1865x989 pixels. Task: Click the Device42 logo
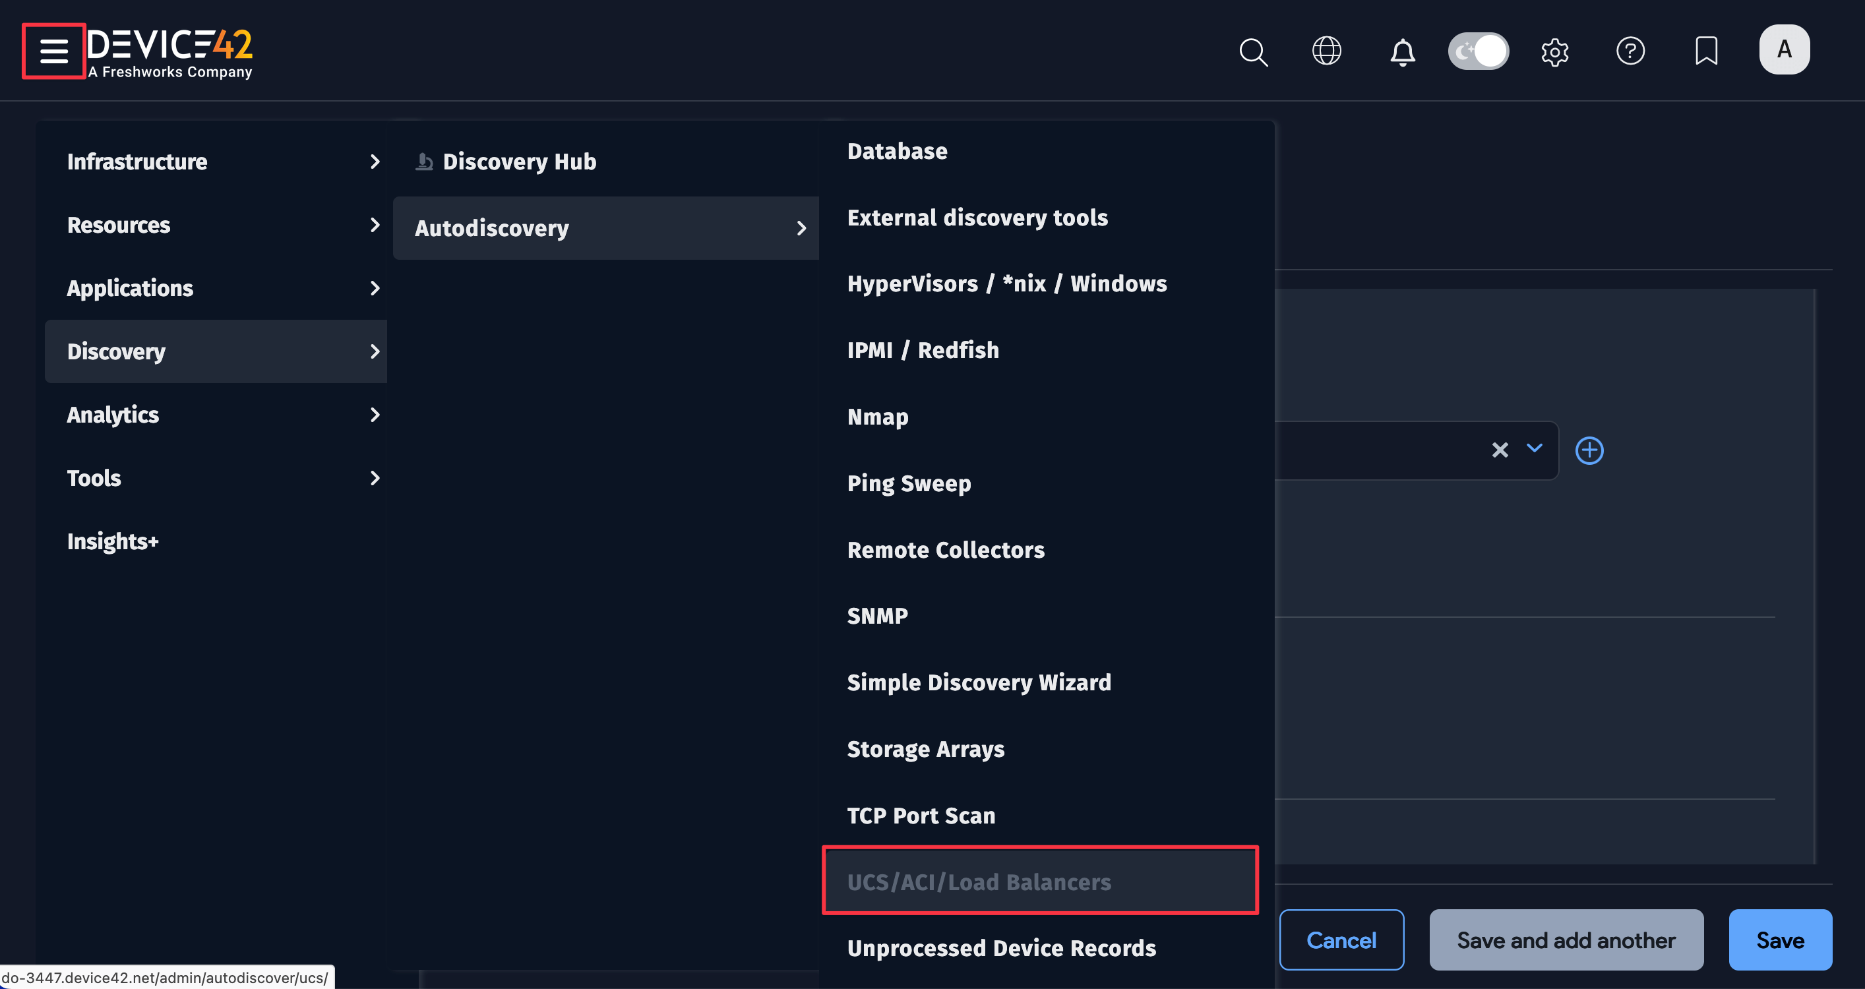(170, 47)
